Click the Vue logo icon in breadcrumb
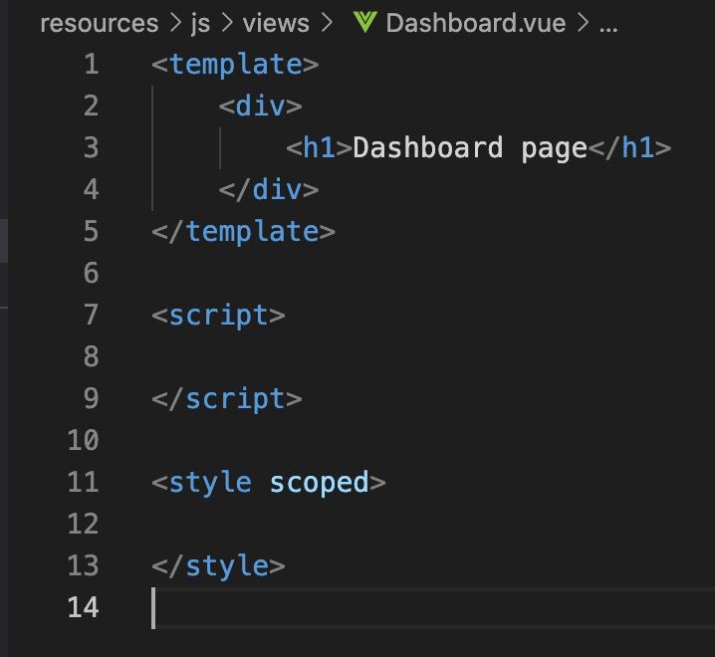Screen dimensions: 715x657 click(364, 22)
